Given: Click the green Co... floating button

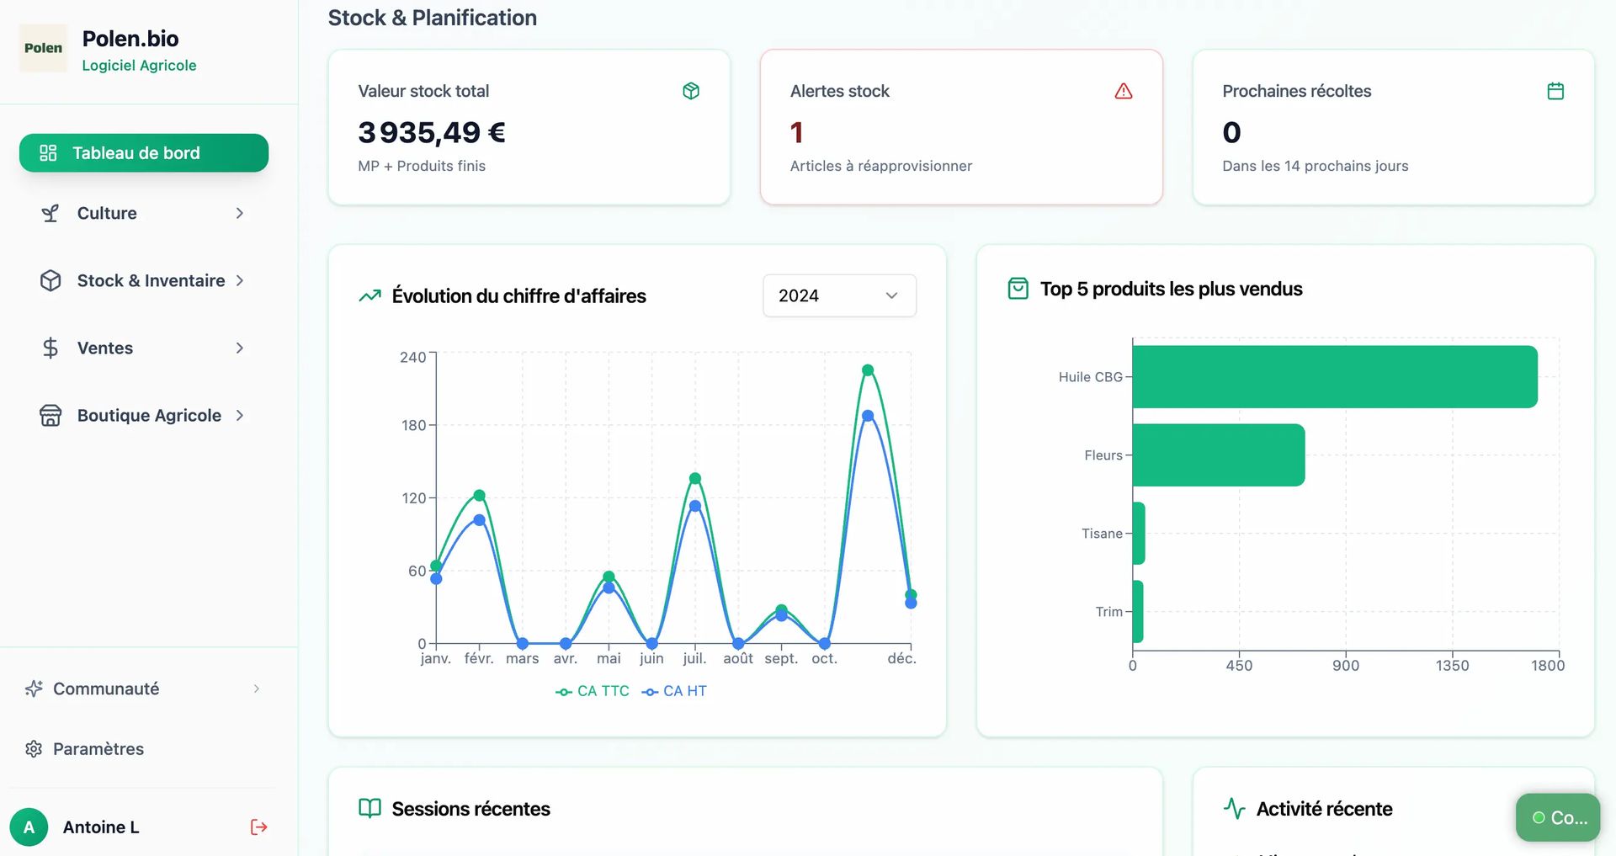Looking at the screenshot, I should 1557,817.
